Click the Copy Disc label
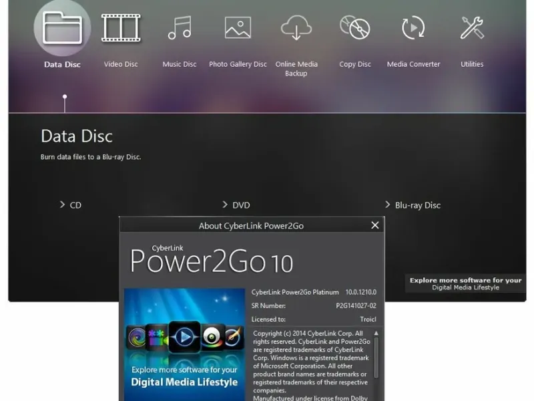Image resolution: width=534 pixels, height=401 pixels. coord(355,64)
